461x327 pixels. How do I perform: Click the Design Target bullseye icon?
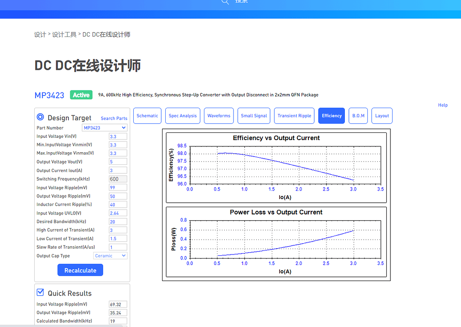pyautogui.click(x=40, y=117)
